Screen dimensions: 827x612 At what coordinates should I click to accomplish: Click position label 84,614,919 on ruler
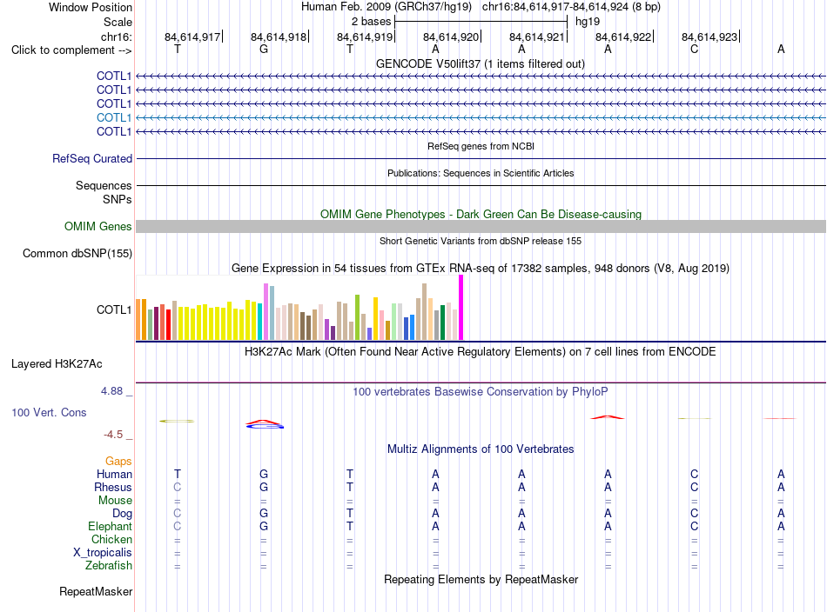pos(365,37)
